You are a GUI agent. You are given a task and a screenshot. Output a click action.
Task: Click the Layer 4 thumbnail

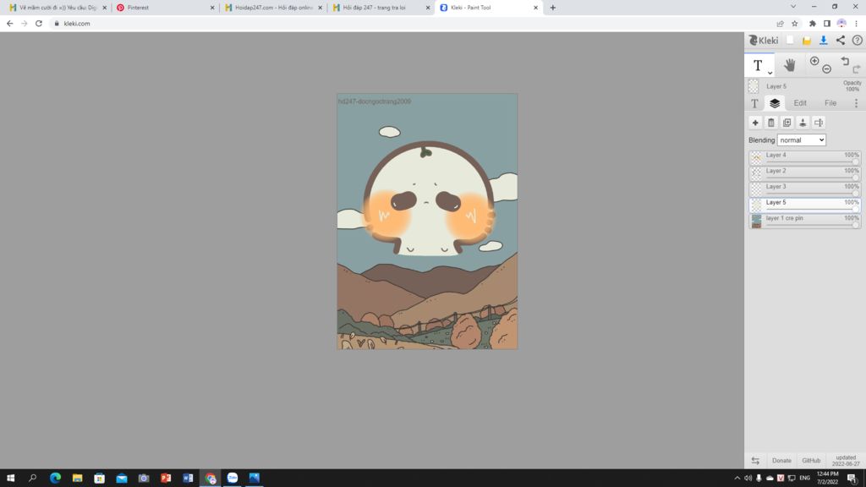(x=756, y=158)
